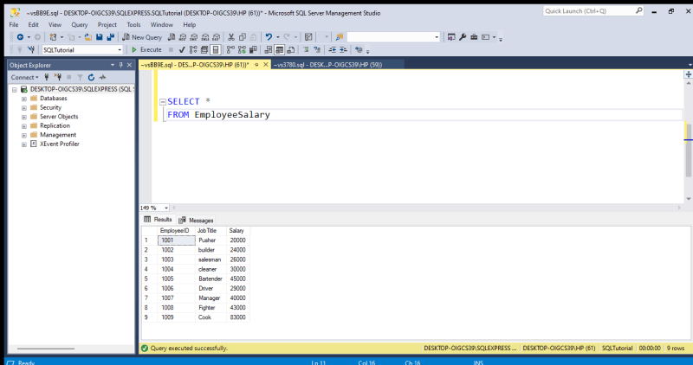
Task: Open the Project menu
Action: (107, 25)
